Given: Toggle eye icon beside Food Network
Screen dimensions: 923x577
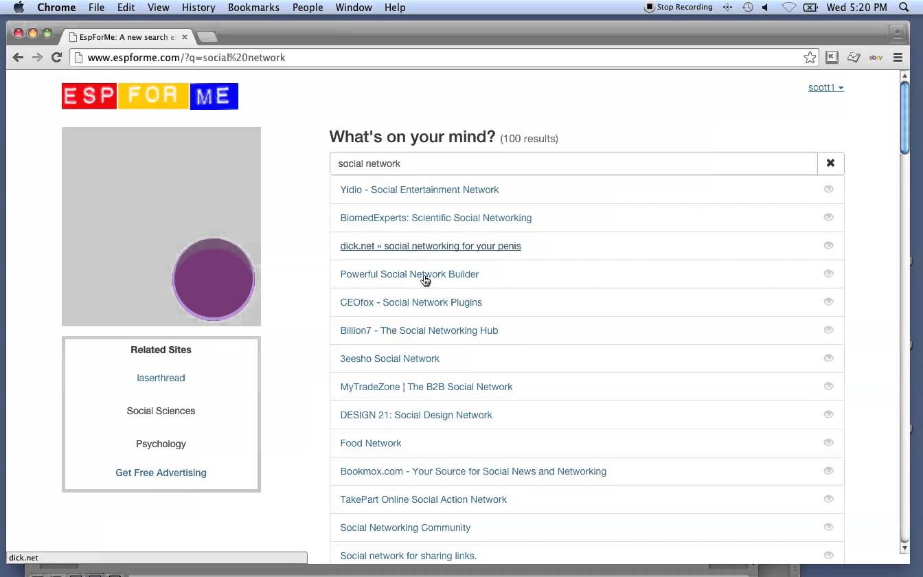Looking at the screenshot, I should coord(828,442).
